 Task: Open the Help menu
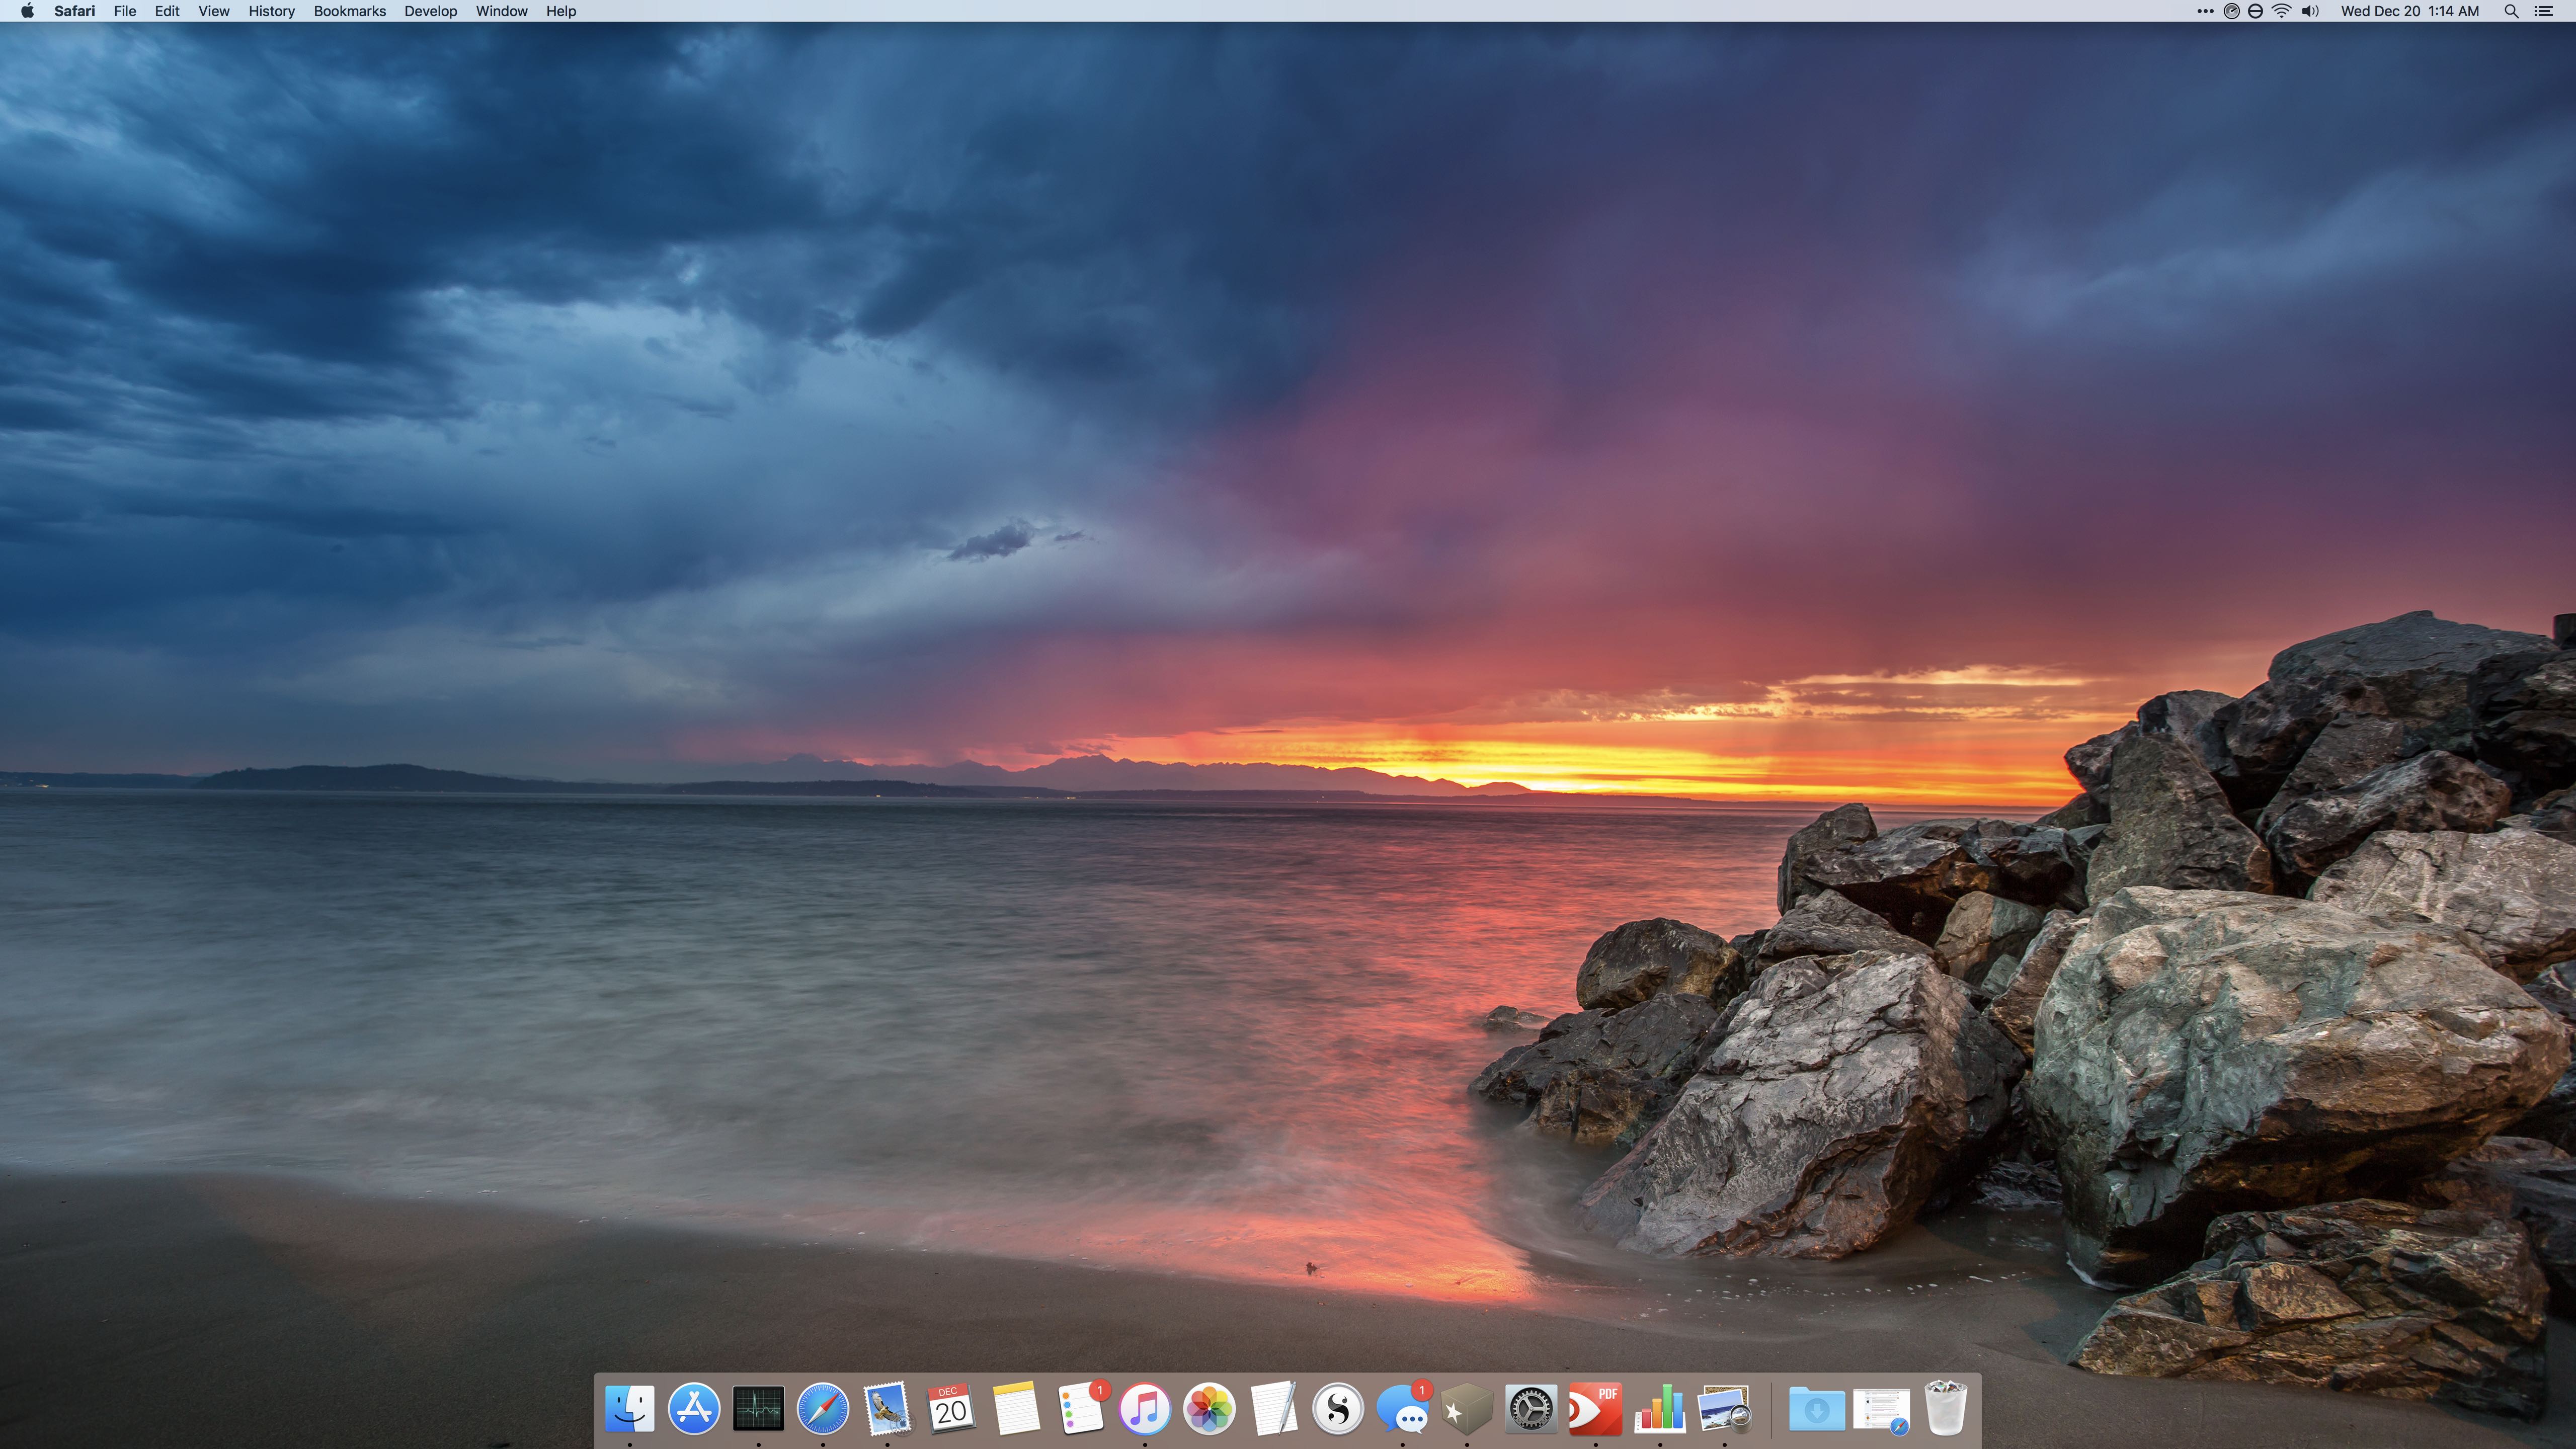(561, 11)
